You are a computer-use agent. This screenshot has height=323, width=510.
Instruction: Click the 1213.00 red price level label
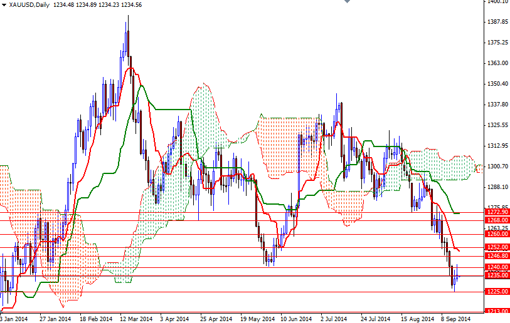[x=496, y=311]
